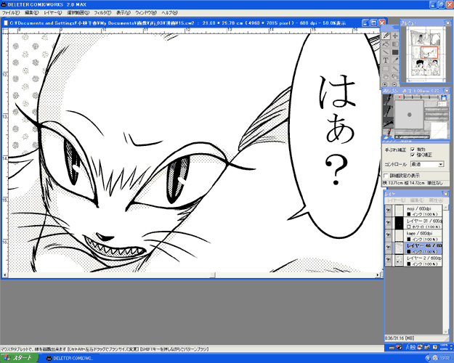Toggle visibility of レイヤー 31 layer
The image size is (454, 363).
[x=388, y=223]
